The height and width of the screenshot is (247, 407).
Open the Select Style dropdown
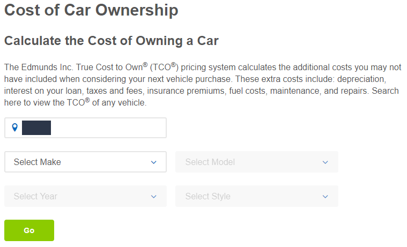[257, 196]
